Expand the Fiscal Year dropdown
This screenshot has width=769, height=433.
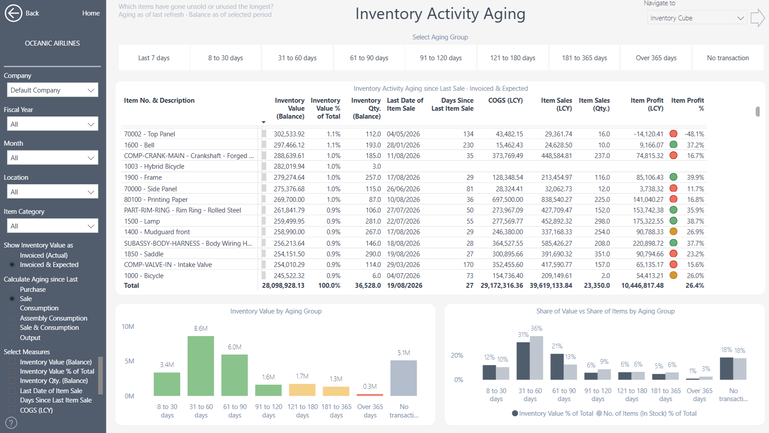(x=52, y=124)
